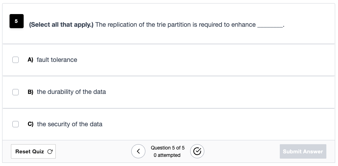This screenshot has width=338, height=166.
Task: Click the circled checkmark icon
Action: tap(197, 151)
